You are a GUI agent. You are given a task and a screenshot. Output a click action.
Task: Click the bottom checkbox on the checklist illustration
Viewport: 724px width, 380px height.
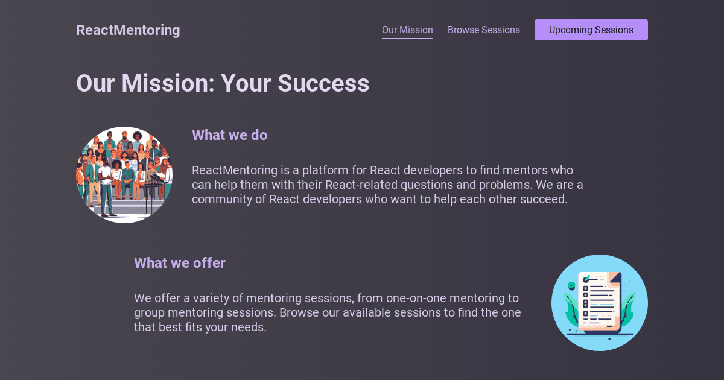(585, 314)
